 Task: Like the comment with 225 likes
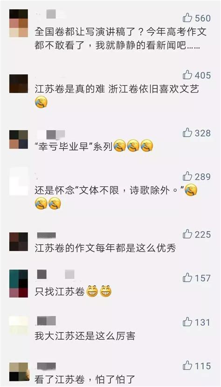coord(187,234)
